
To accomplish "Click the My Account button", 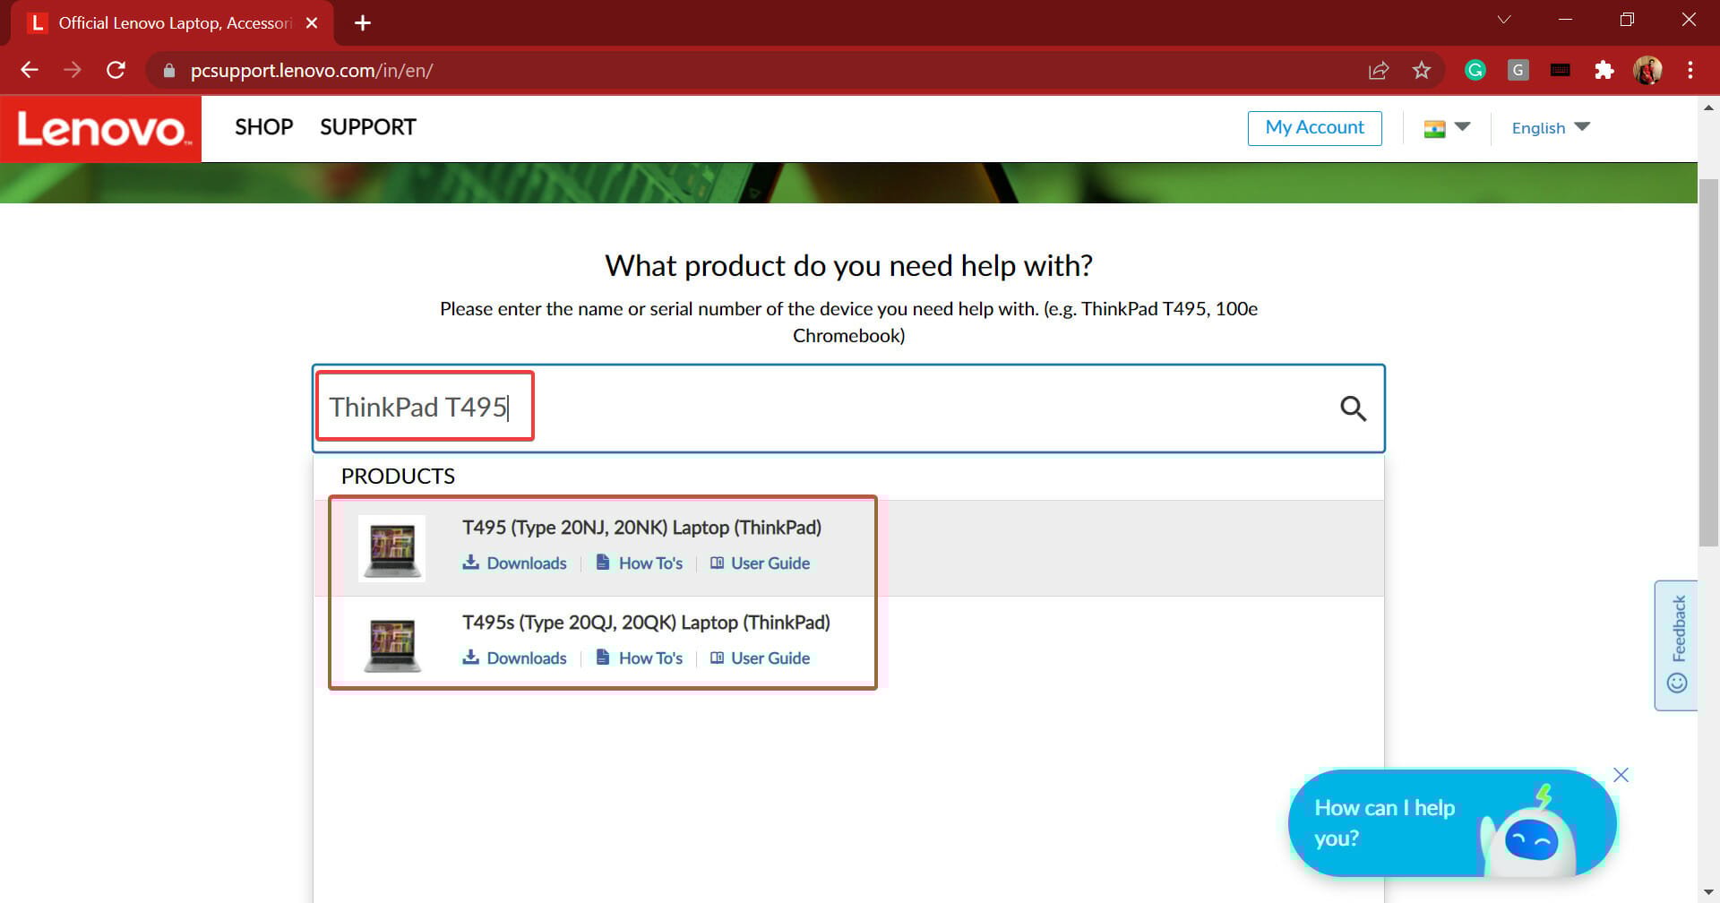I will click(x=1314, y=128).
